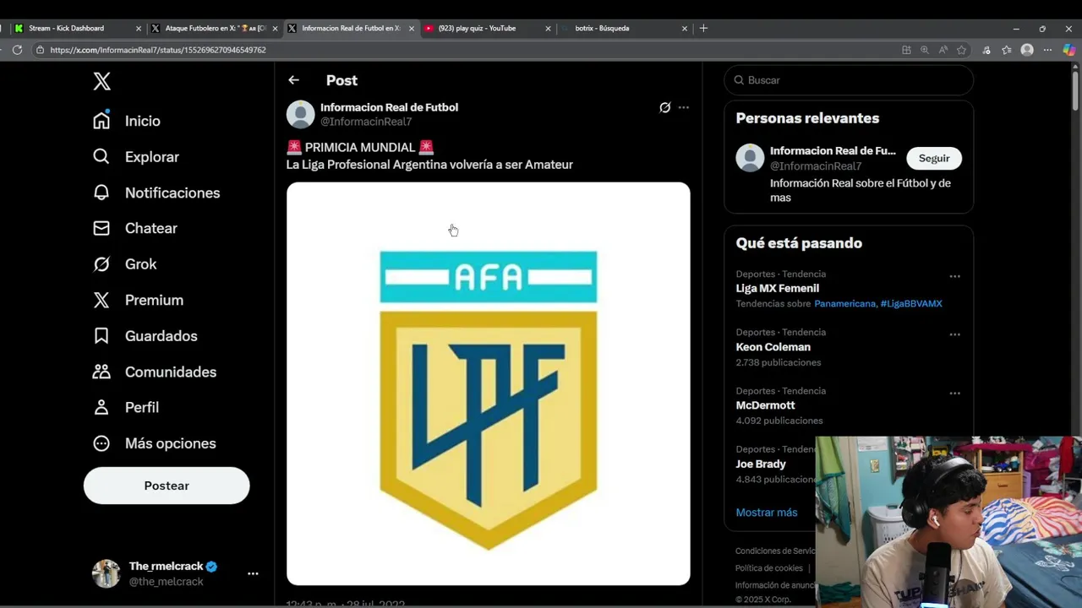Open the Panamericana trend link
This screenshot has height=608, width=1082.
tap(844, 303)
